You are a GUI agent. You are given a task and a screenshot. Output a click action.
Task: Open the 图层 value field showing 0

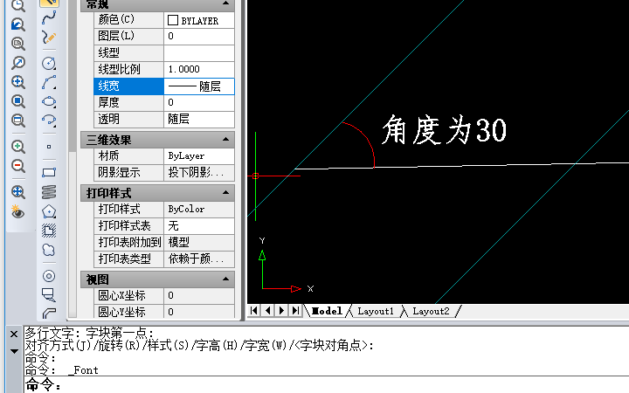point(199,37)
